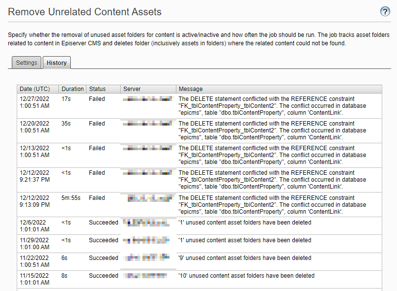Image resolution: width=397 pixels, height=291 pixels.
Task: Select the History tab
Action: point(57,63)
